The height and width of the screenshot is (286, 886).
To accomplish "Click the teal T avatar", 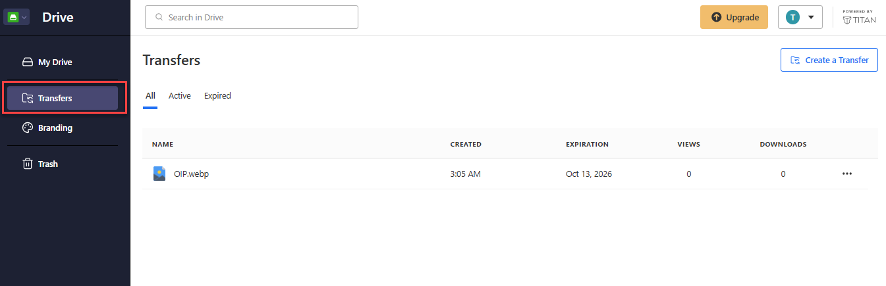I will click(x=793, y=17).
